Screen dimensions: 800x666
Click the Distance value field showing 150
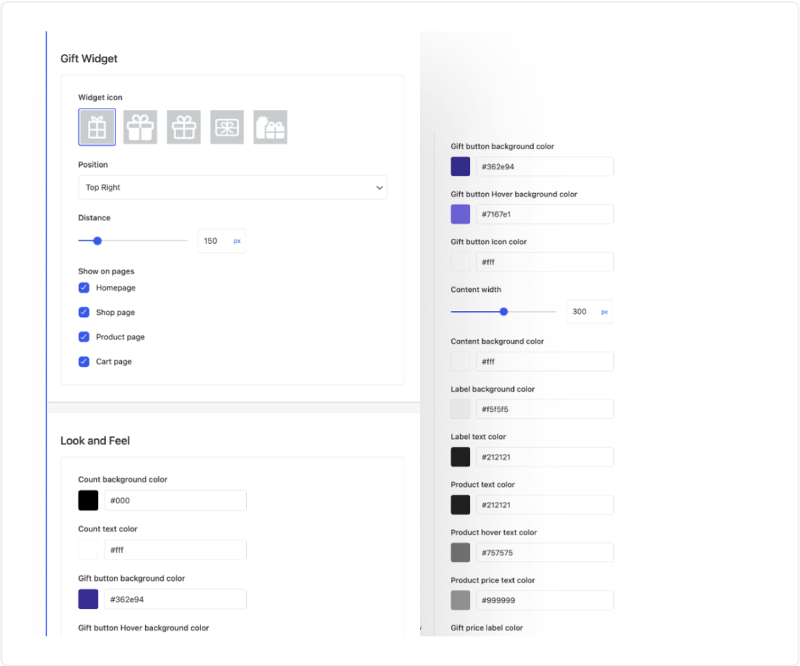(x=221, y=241)
